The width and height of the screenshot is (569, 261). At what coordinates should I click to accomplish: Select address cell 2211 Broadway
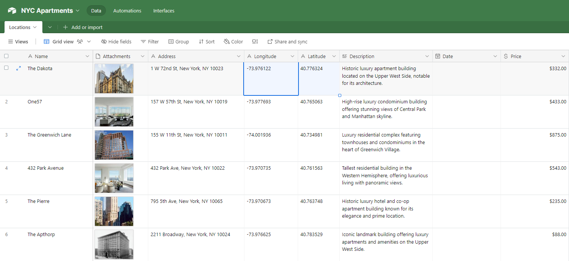tap(196, 244)
